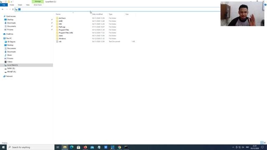This screenshot has width=267, height=150.
Task: Launch Microsoft Edge from taskbar
Action: pyautogui.click(x=72, y=147)
